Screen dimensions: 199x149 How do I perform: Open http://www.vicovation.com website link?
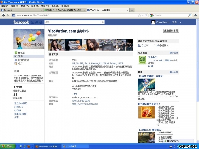85,104
